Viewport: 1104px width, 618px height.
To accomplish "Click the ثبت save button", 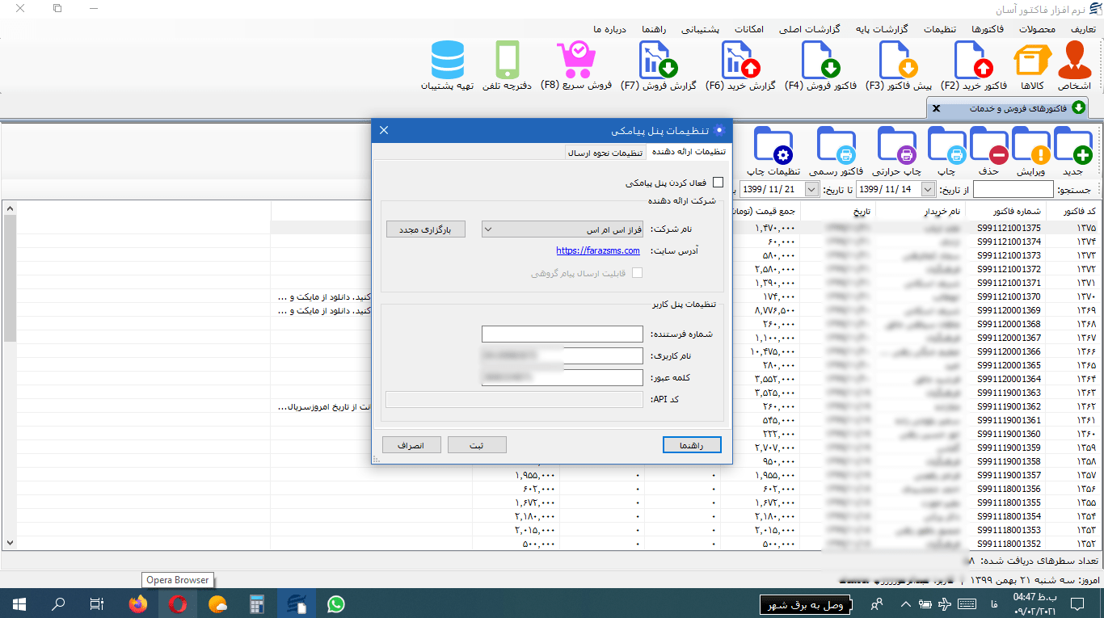I will click(477, 445).
